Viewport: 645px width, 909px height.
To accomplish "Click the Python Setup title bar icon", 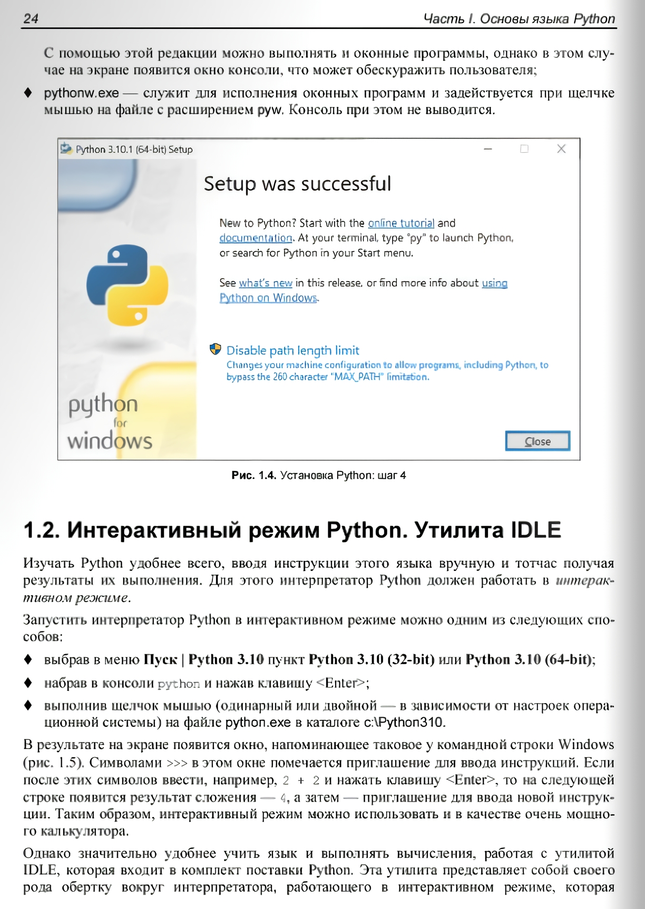I will [x=66, y=149].
